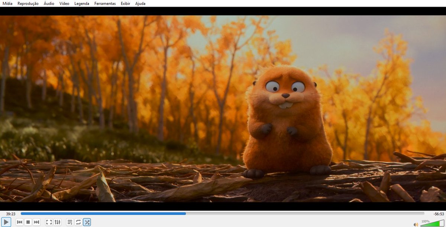Open the Exibir menu
The height and width of the screenshot is (227, 446).
click(126, 3)
